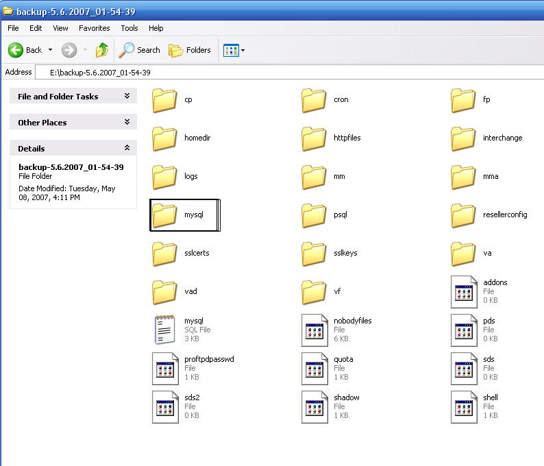Viewport: 544px width, 466px height.
Task: Select the highlighted mysql folder icon
Action: tap(164, 215)
